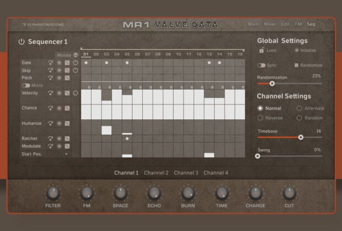
Task: Randomize the Ratchet row with dice icon
Action: click(67, 139)
